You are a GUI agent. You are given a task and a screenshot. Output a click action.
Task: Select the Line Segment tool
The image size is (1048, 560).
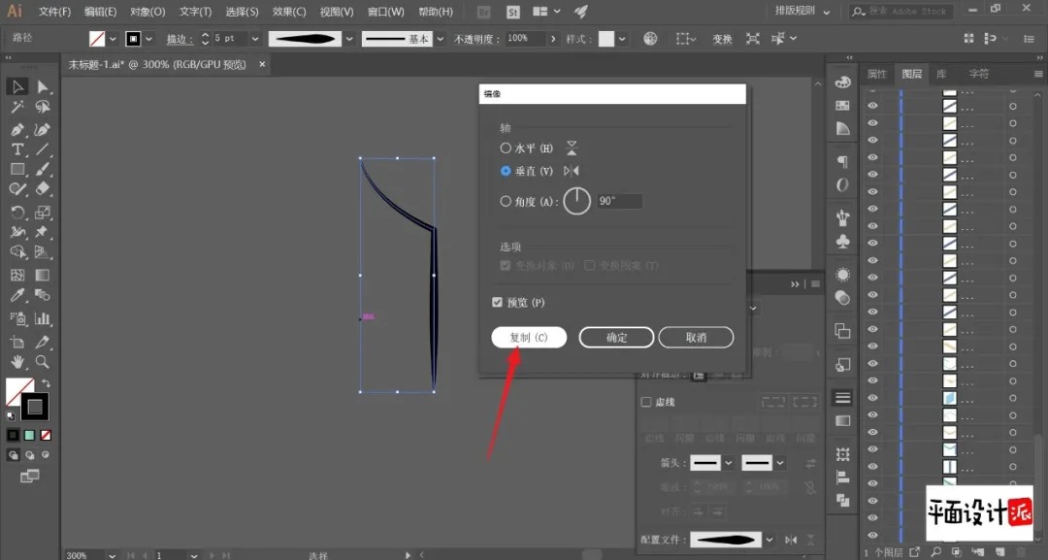pyautogui.click(x=43, y=149)
